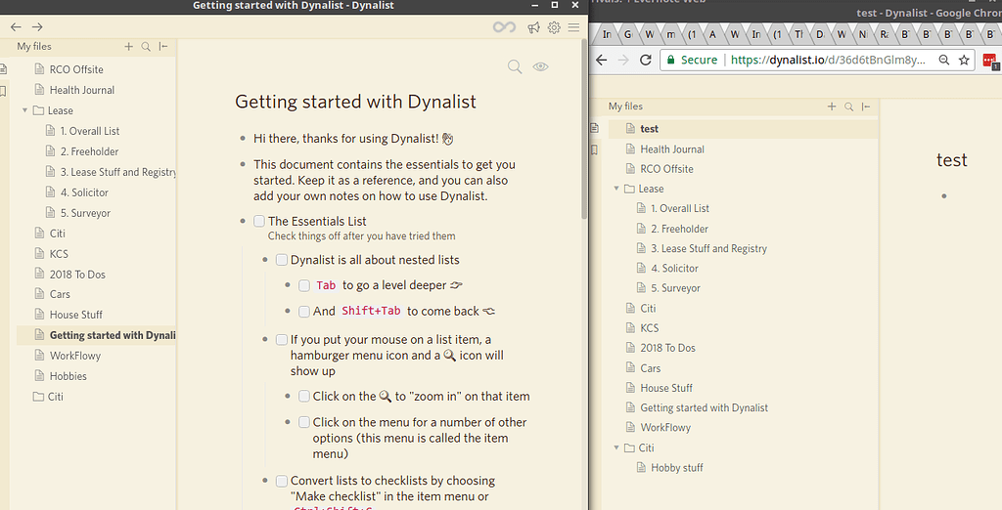The image size is (1002, 510).
Task: Add new file in Chrome My files pane
Action: tap(832, 106)
